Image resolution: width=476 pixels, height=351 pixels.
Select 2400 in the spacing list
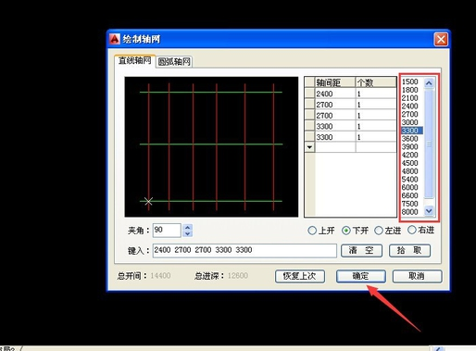[409, 107]
